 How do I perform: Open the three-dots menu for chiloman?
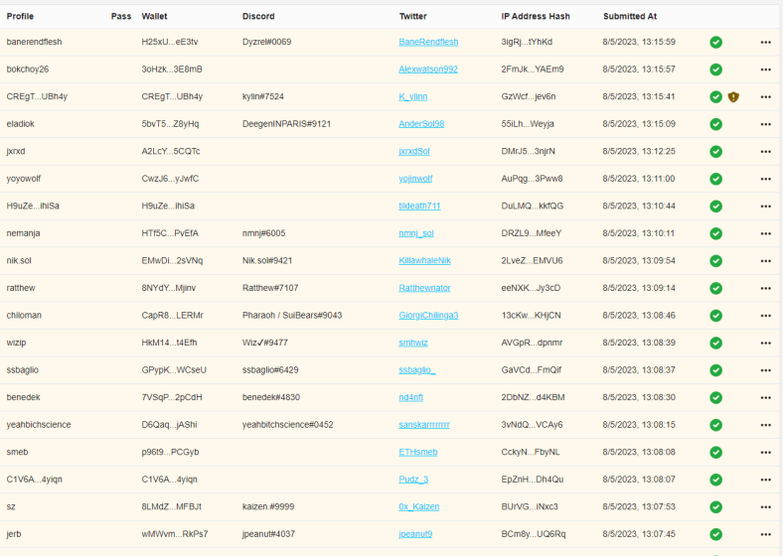765,316
